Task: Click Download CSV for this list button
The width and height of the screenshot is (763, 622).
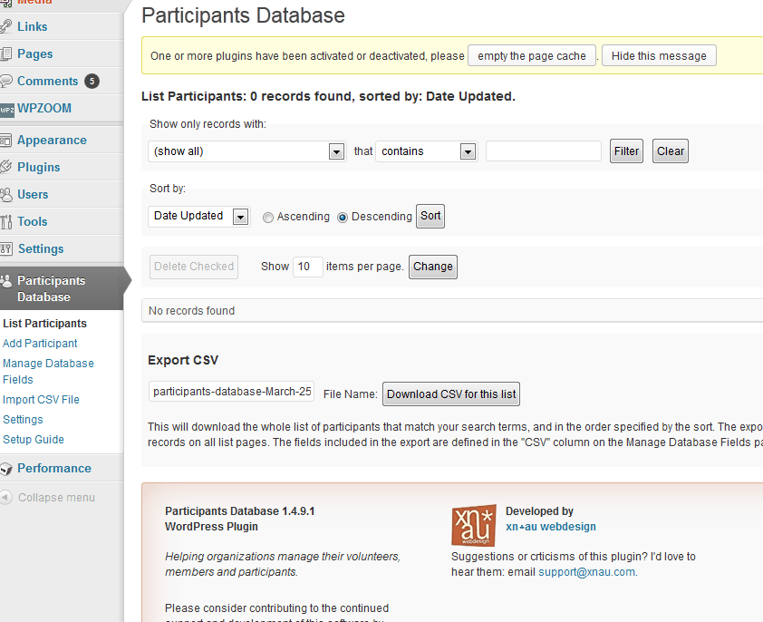Action: (451, 394)
